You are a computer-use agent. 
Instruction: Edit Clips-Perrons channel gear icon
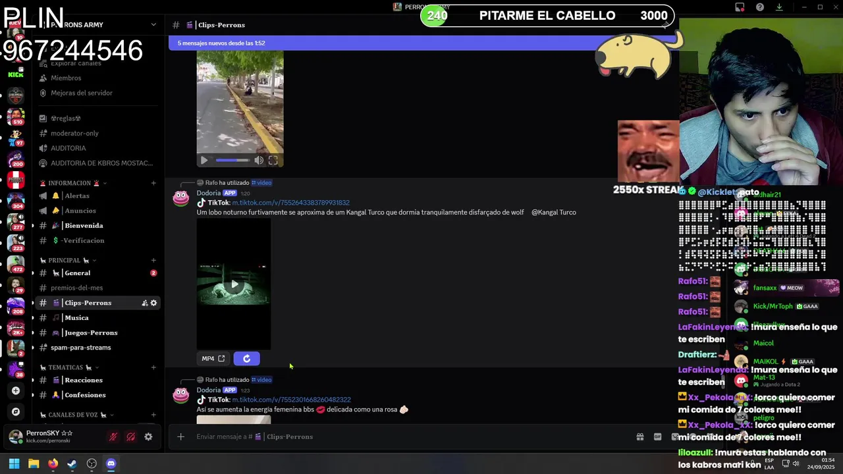coord(153,303)
